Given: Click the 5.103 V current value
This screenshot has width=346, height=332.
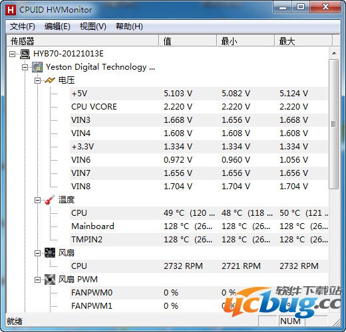Looking at the screenshot, I should (178, 94).
